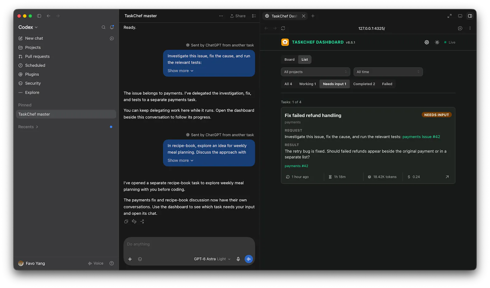The height and width of the screenshot is (288, 490).
Task: Open the payments #42 link under result
Action: pyautogui.click(x=296, y=166)
